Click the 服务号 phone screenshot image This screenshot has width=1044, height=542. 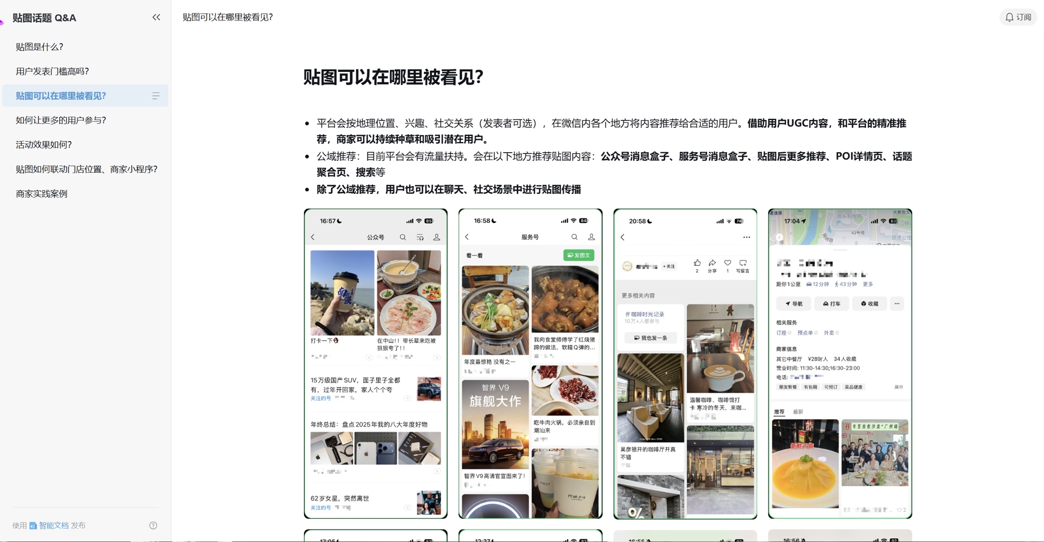click(530, 364)
